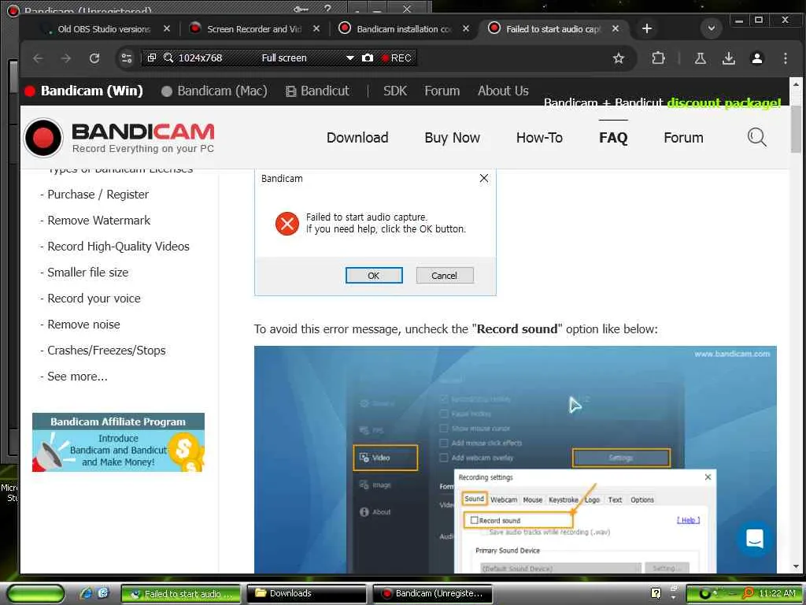Image resolution: width=806 pixels, height=605 pixels.
Task: Reload the page with the refresh icon
Action: pos(94,58)
